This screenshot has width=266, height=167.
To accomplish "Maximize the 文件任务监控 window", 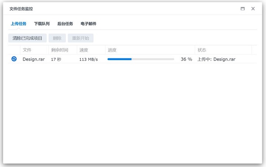I will tap(243, 8).
